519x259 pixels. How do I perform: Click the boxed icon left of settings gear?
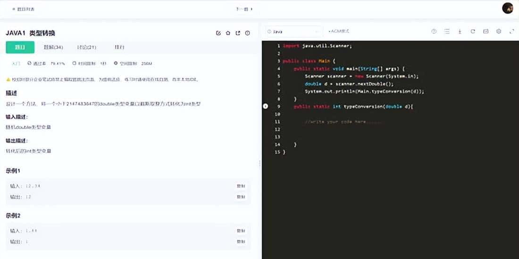486,32
